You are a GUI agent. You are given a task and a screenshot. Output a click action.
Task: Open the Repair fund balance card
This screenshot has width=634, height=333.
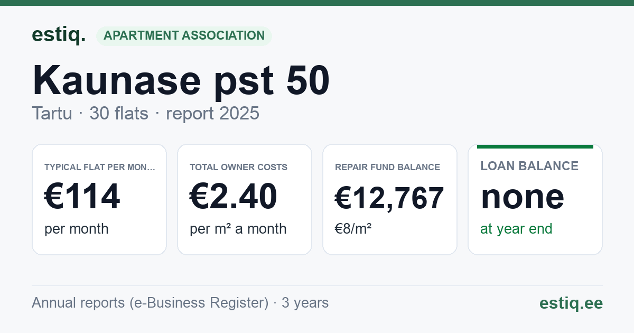pos(390,199)
